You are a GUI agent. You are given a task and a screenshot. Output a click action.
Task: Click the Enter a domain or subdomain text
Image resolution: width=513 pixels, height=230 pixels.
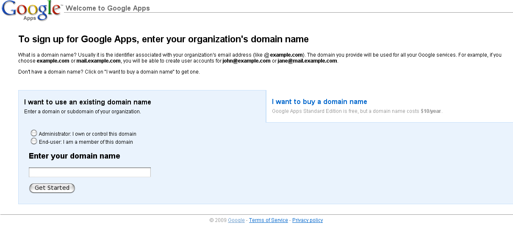83,112
